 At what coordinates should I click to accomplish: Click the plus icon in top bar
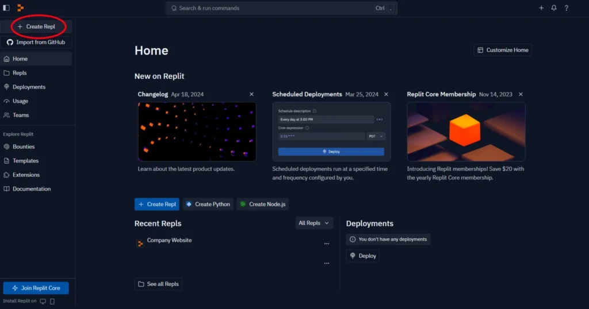[x=541, y=8]
